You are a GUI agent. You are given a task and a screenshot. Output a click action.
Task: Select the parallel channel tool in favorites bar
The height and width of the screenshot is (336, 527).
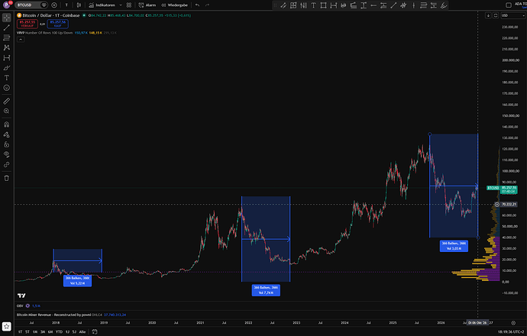283,5
